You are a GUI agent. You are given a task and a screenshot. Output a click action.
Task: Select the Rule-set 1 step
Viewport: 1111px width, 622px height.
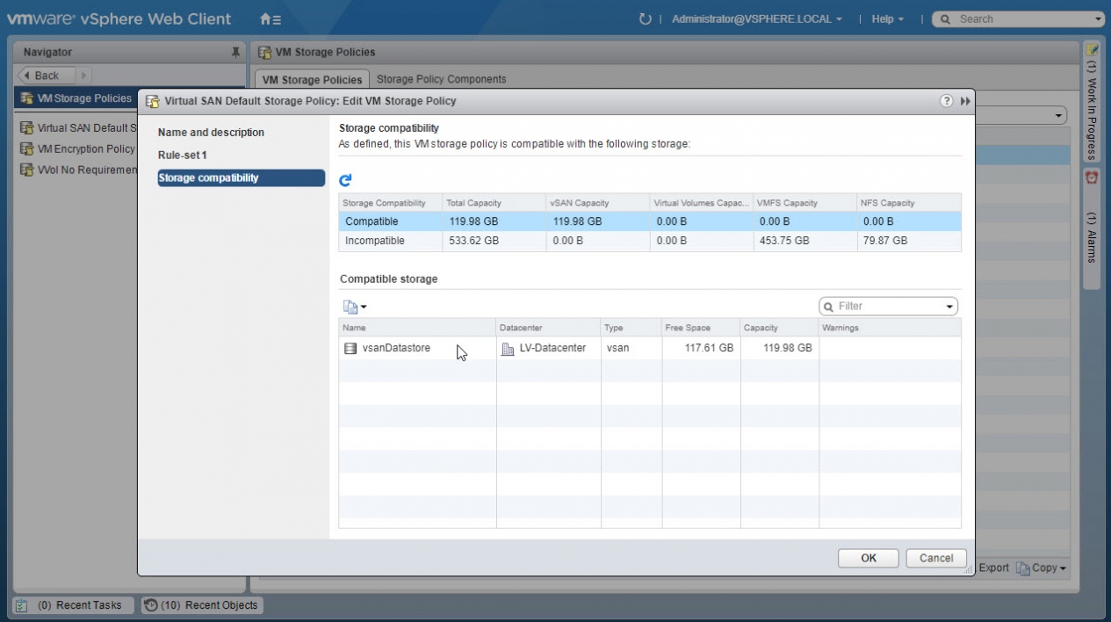pos(183,155)
